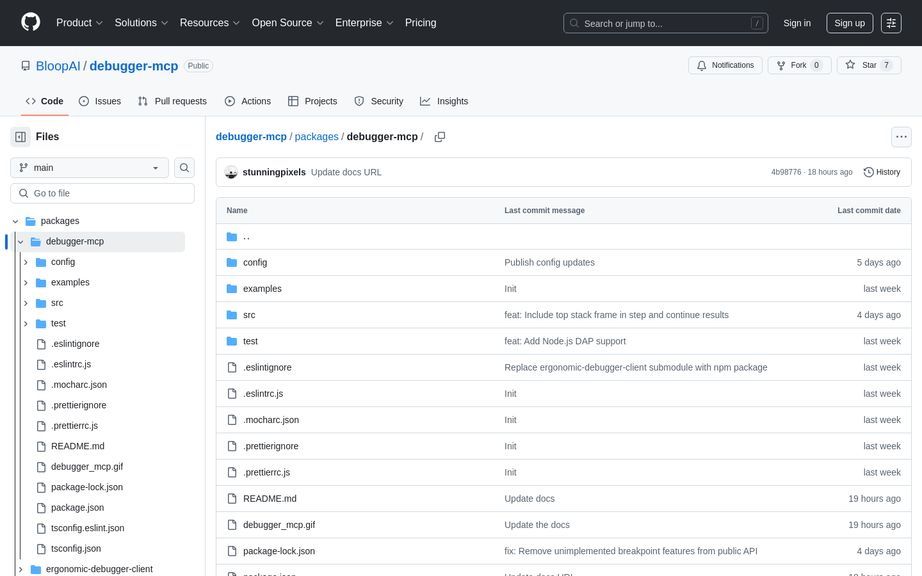Open package-lock.json in the file table
Screen dimensions: 922x576
point(279,551)
